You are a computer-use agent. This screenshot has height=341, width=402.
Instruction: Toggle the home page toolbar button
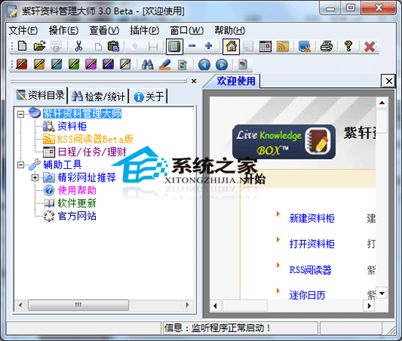(231, 46)
